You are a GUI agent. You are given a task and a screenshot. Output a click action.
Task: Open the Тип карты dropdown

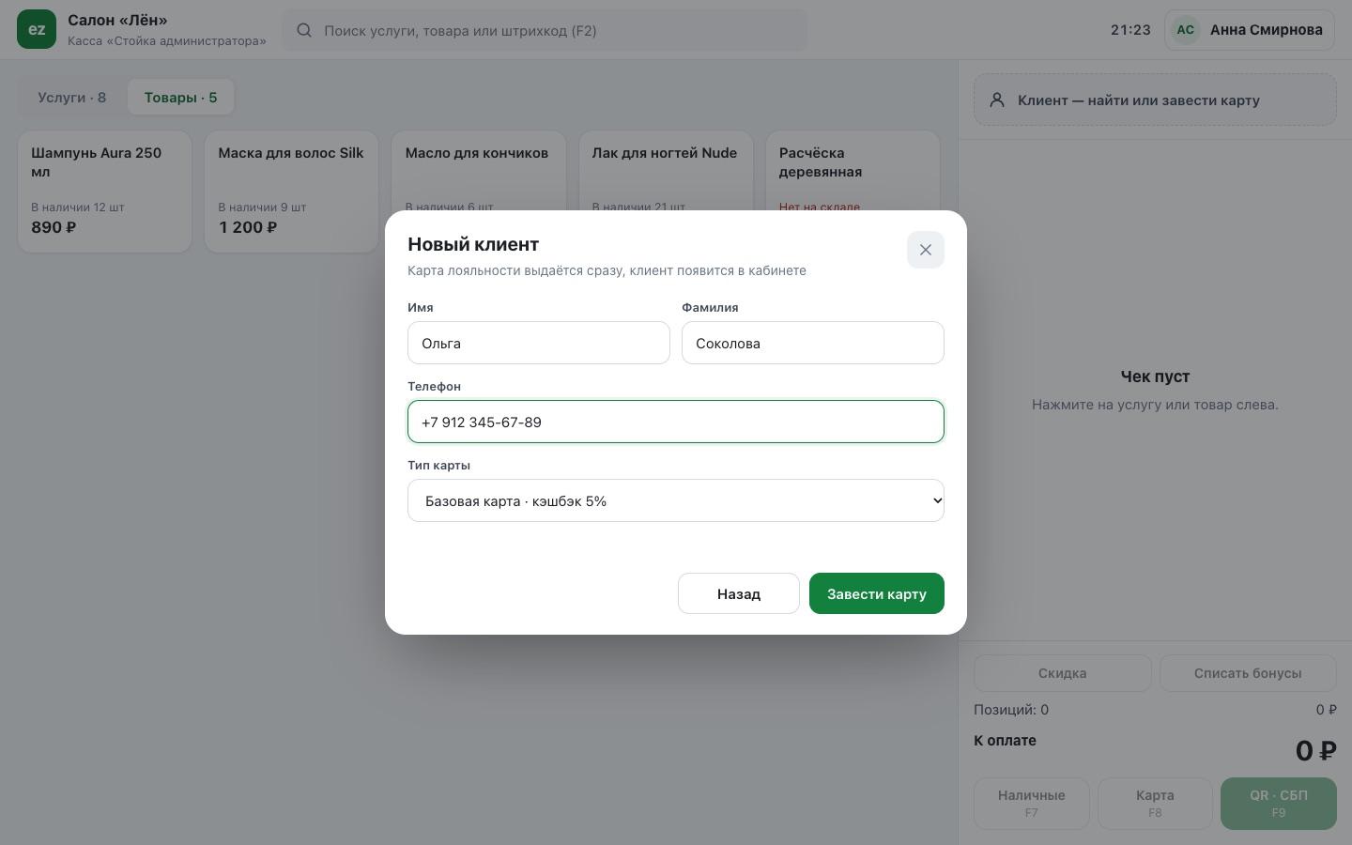pyautogui.click(x=675, y=500)
